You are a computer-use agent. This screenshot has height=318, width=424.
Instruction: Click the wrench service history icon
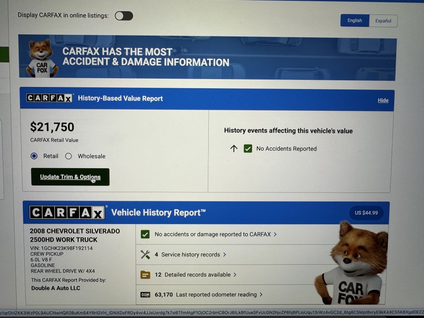145,255
